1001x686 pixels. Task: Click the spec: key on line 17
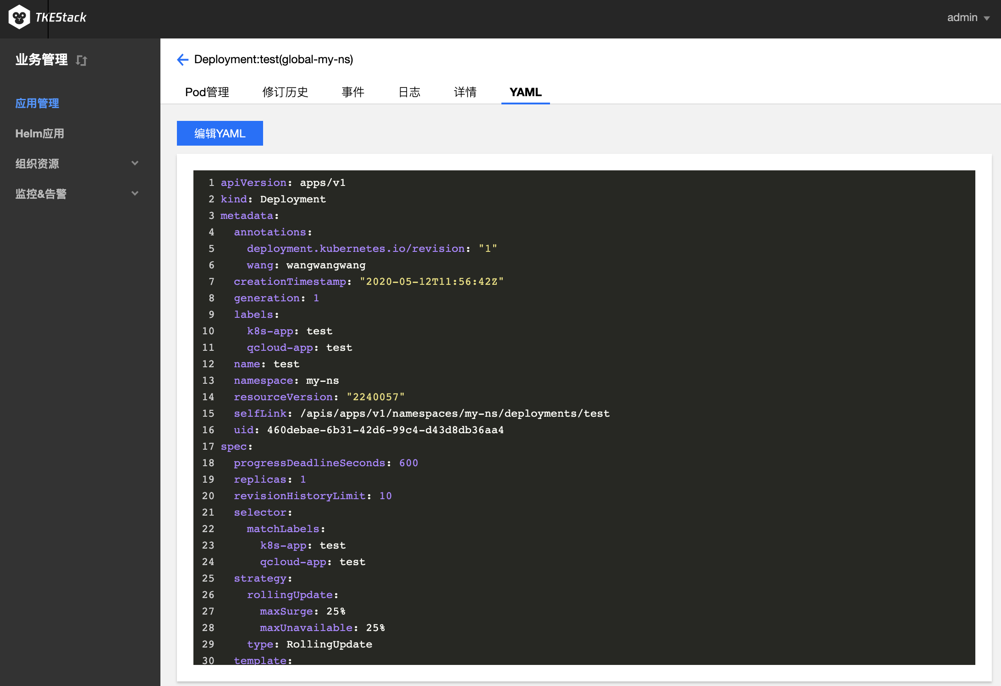tap(236, 446)
